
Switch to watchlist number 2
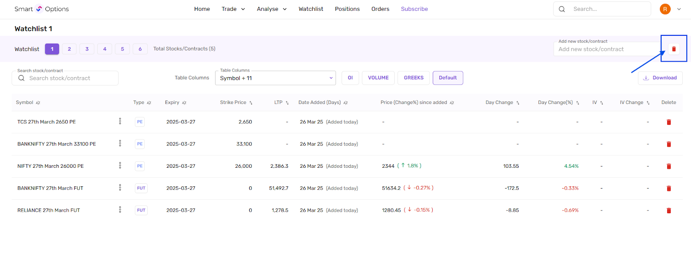pos(69,49)
